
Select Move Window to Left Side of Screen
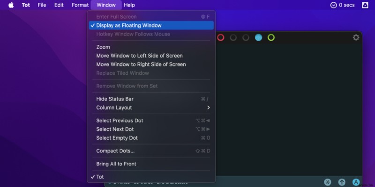[x=151, y=56]
